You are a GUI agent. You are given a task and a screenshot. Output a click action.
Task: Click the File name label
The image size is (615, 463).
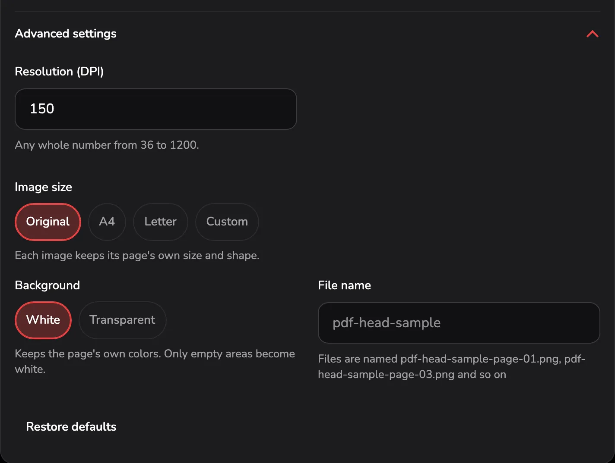coord(345,285)
